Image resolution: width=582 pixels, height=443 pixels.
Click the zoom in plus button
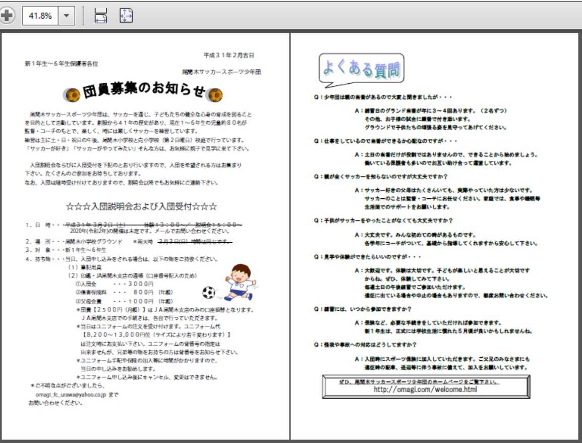tap(7, 16)
